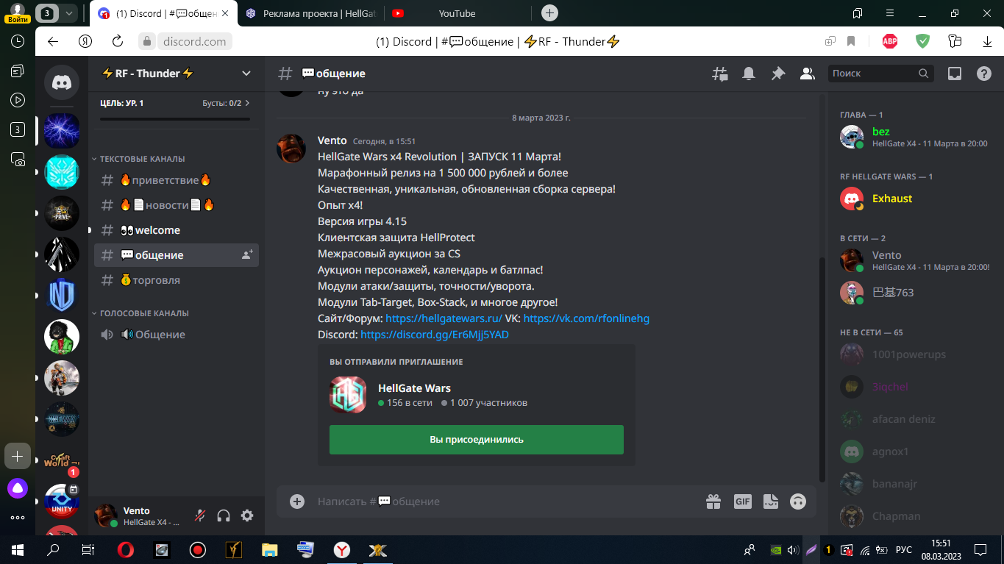
Task: Open user settings gear icon
Action: (247, 516)
